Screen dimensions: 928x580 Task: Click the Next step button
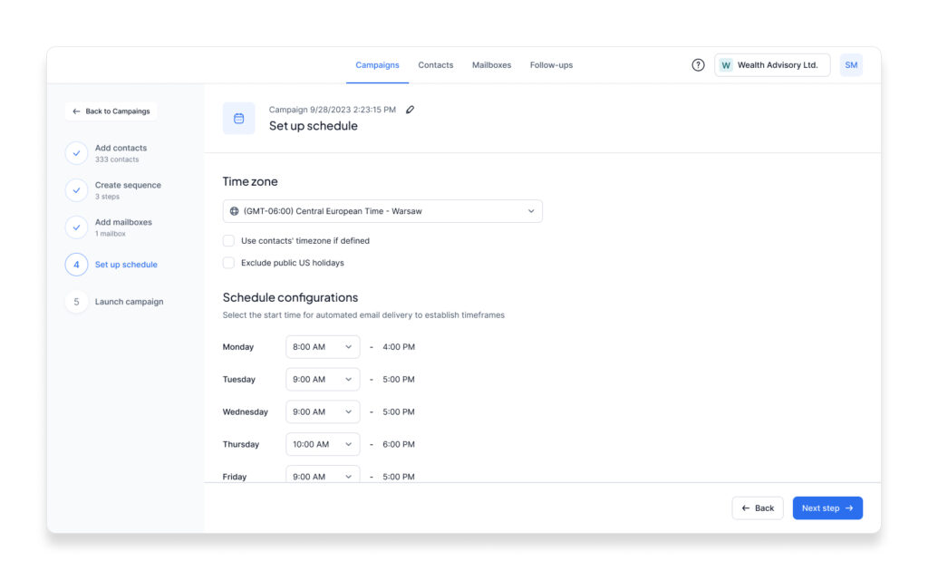click(x=827, y=507)
